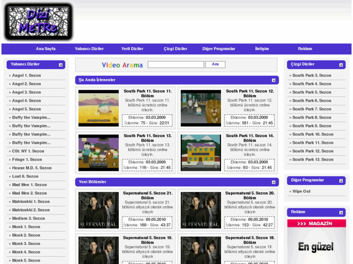Open Medium 3. Sezon link

(x=28, y=218)
